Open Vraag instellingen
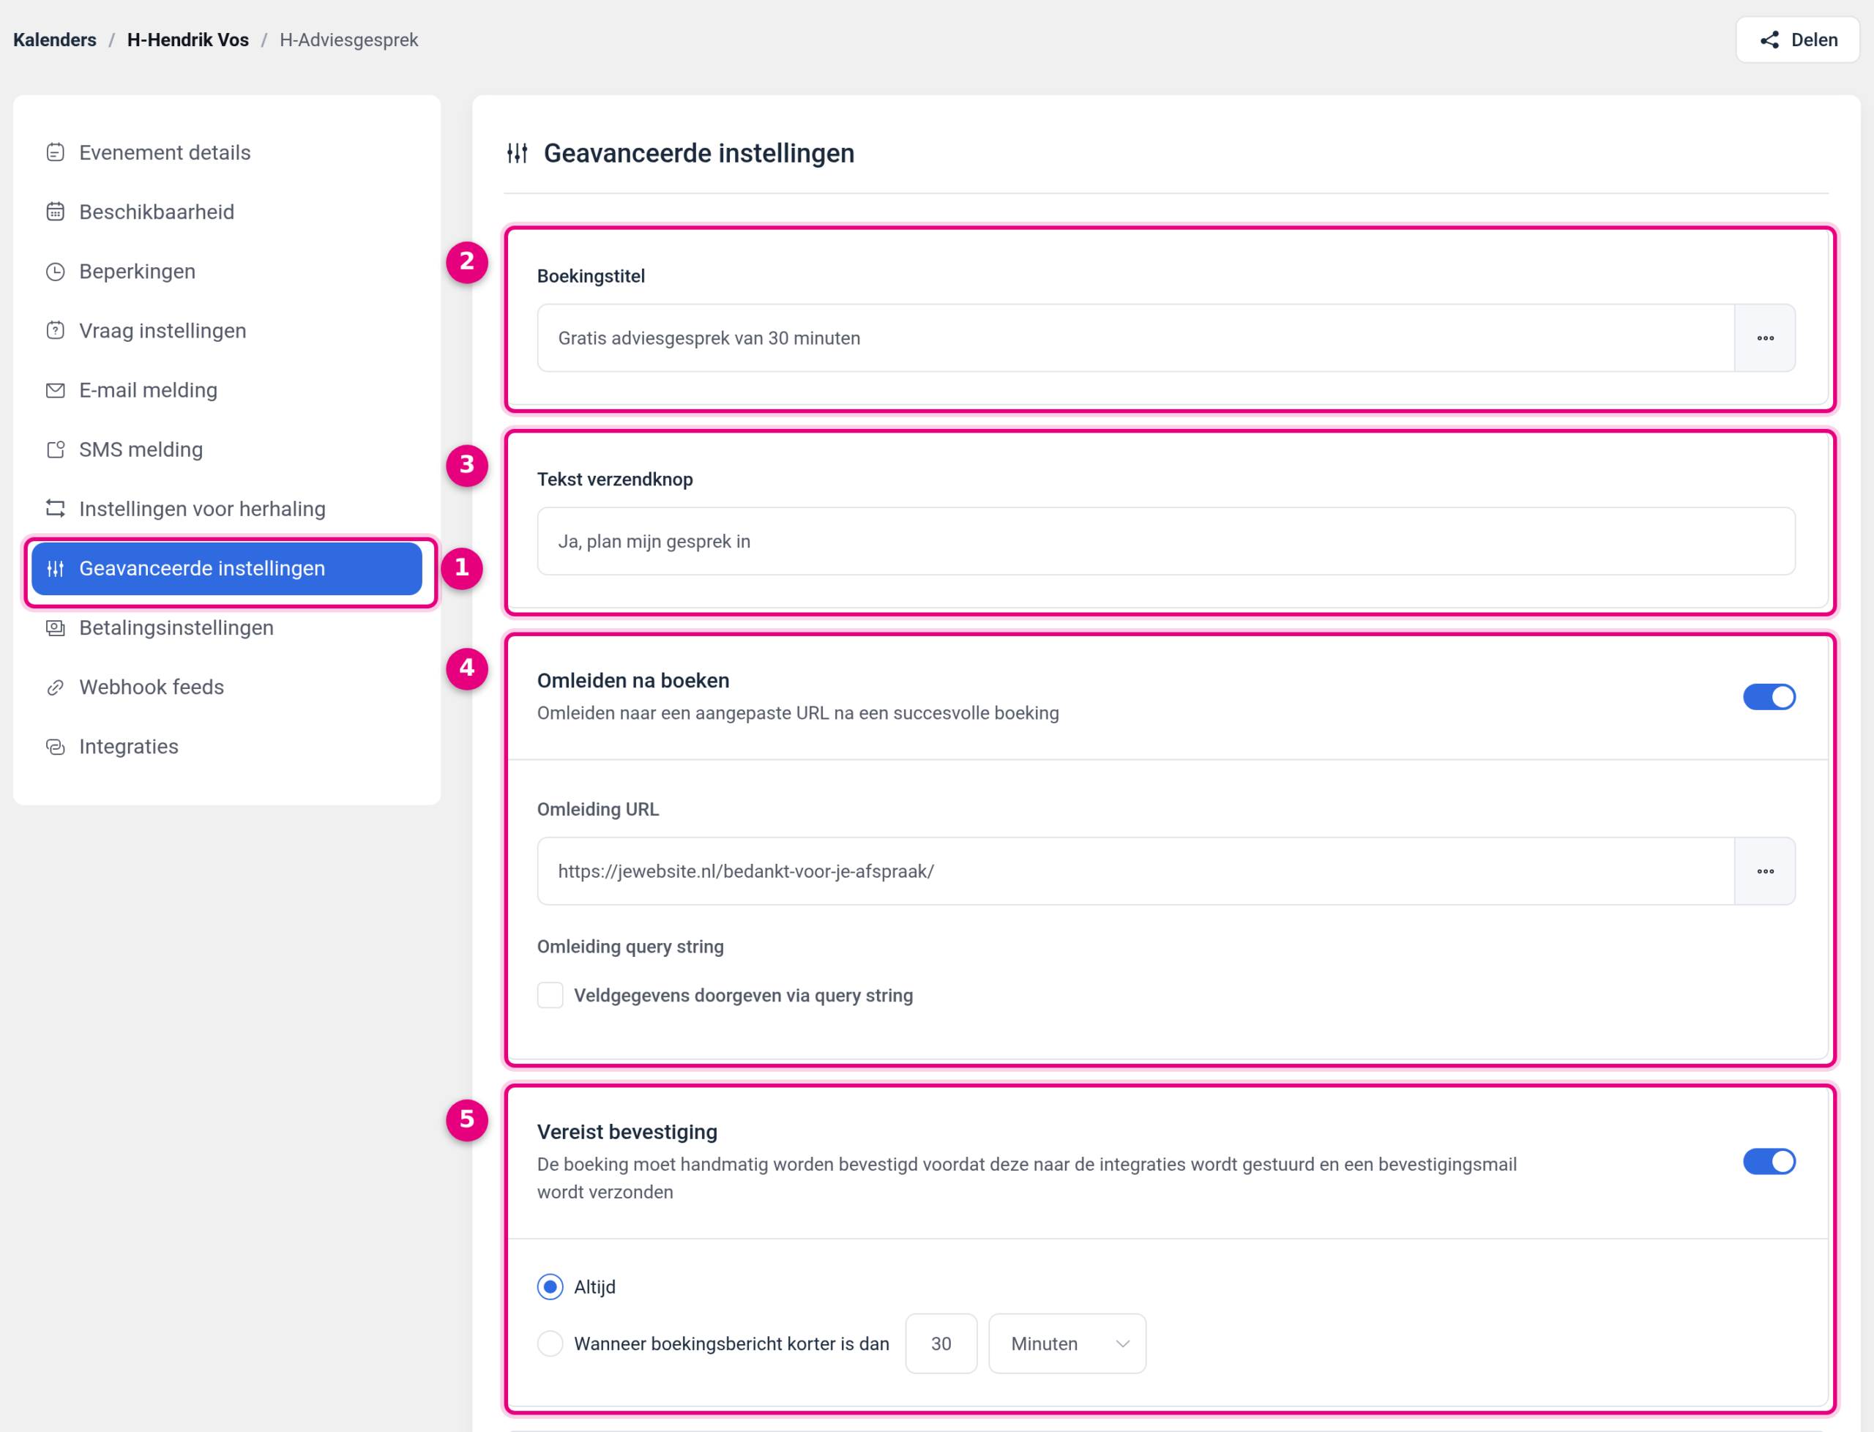Viewport: 1874px width, 1432px height. click(227, 331)
